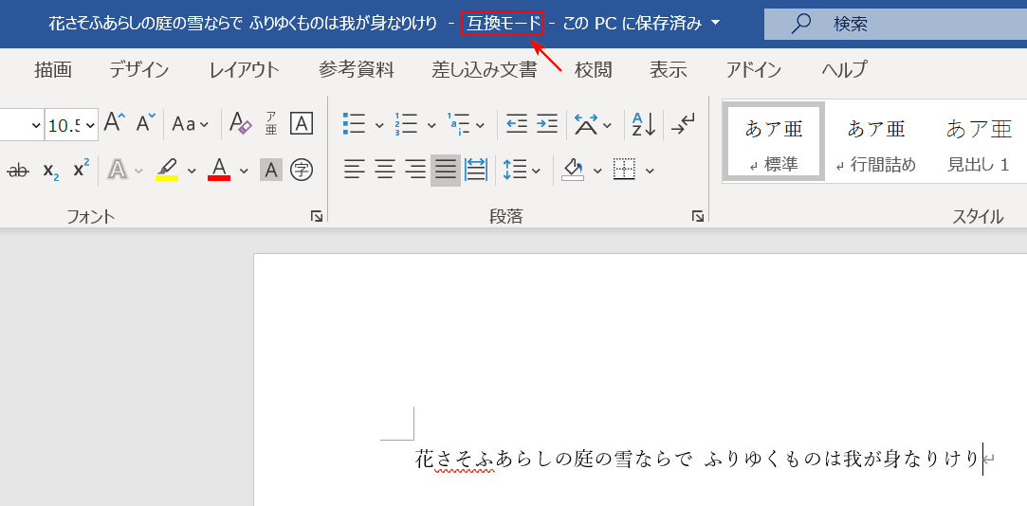Click the file name in the title bar
This screenshot has height=506, width=1027.
point(243,25)
